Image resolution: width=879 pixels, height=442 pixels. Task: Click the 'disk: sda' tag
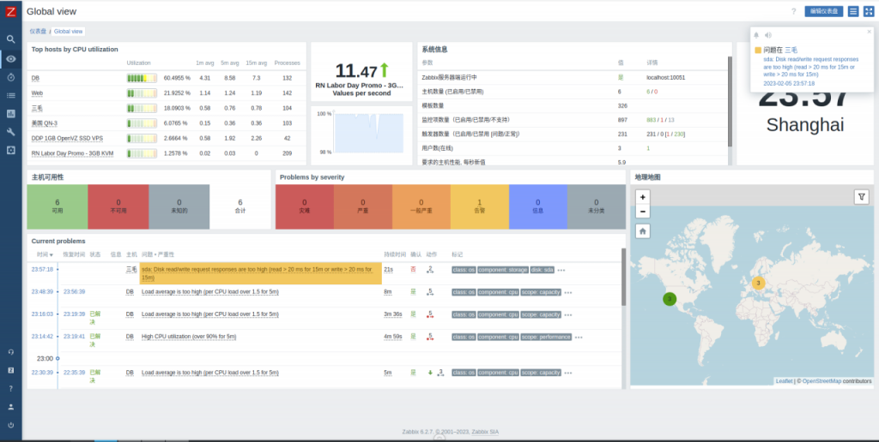(543, 270)
